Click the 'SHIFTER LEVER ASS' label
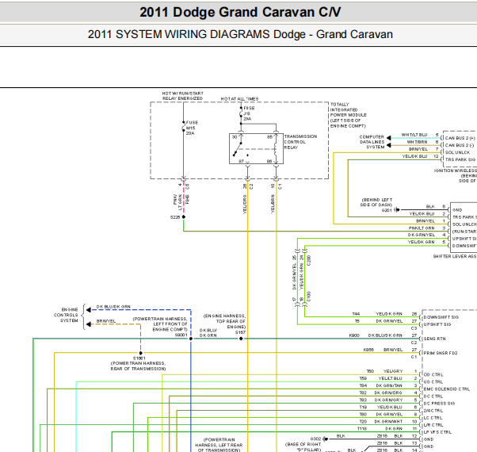 click(455, 257)
